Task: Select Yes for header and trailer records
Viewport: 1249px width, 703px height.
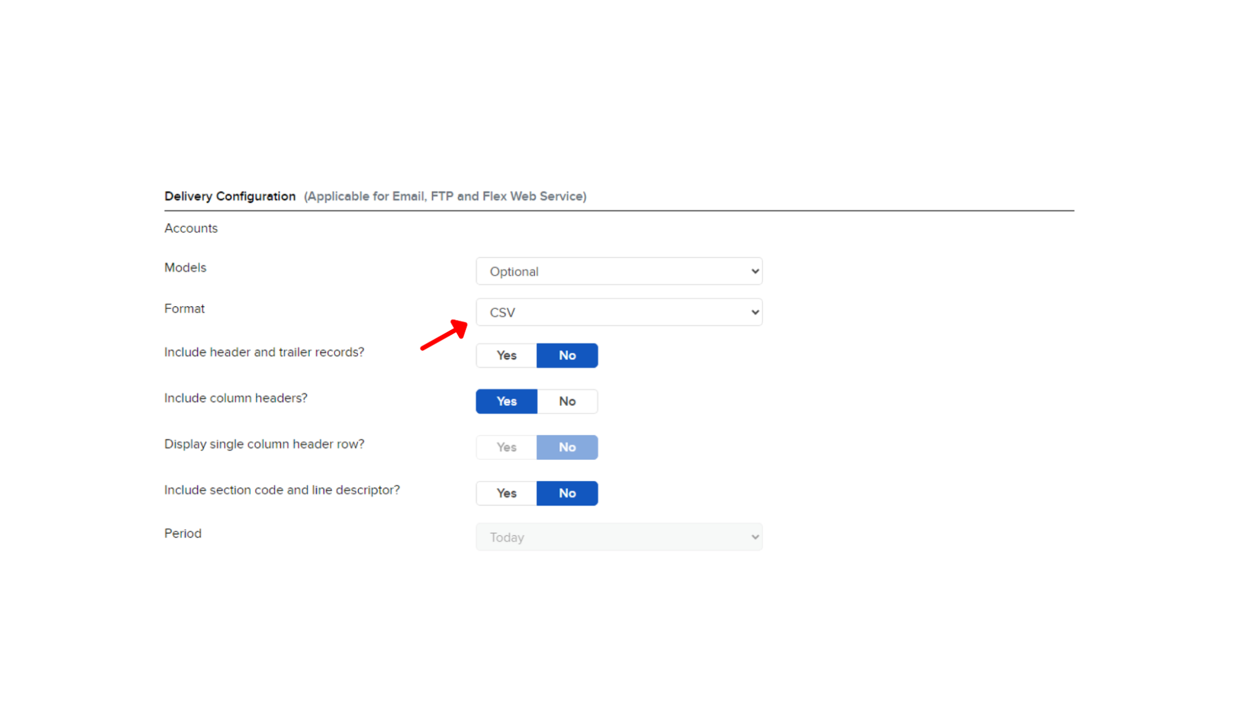Action: pos(506,356)
